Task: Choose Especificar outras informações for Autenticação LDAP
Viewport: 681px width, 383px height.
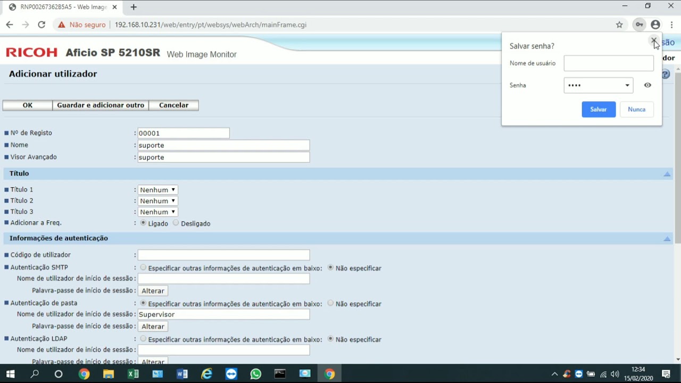Action: click(143, 339)
